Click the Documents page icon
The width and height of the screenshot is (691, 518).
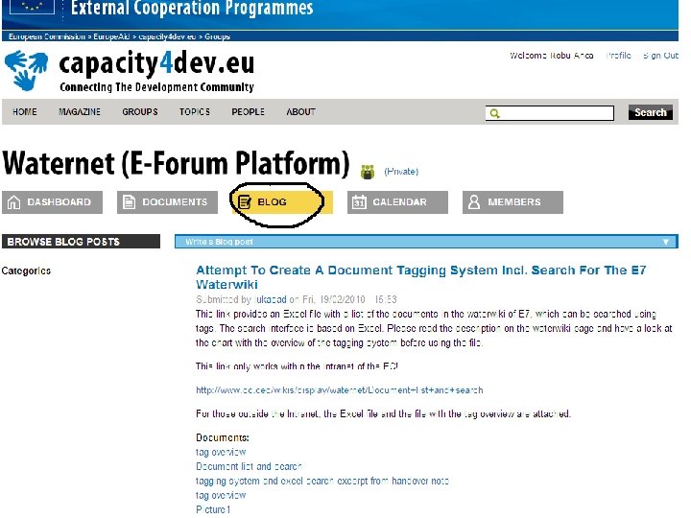129,202
